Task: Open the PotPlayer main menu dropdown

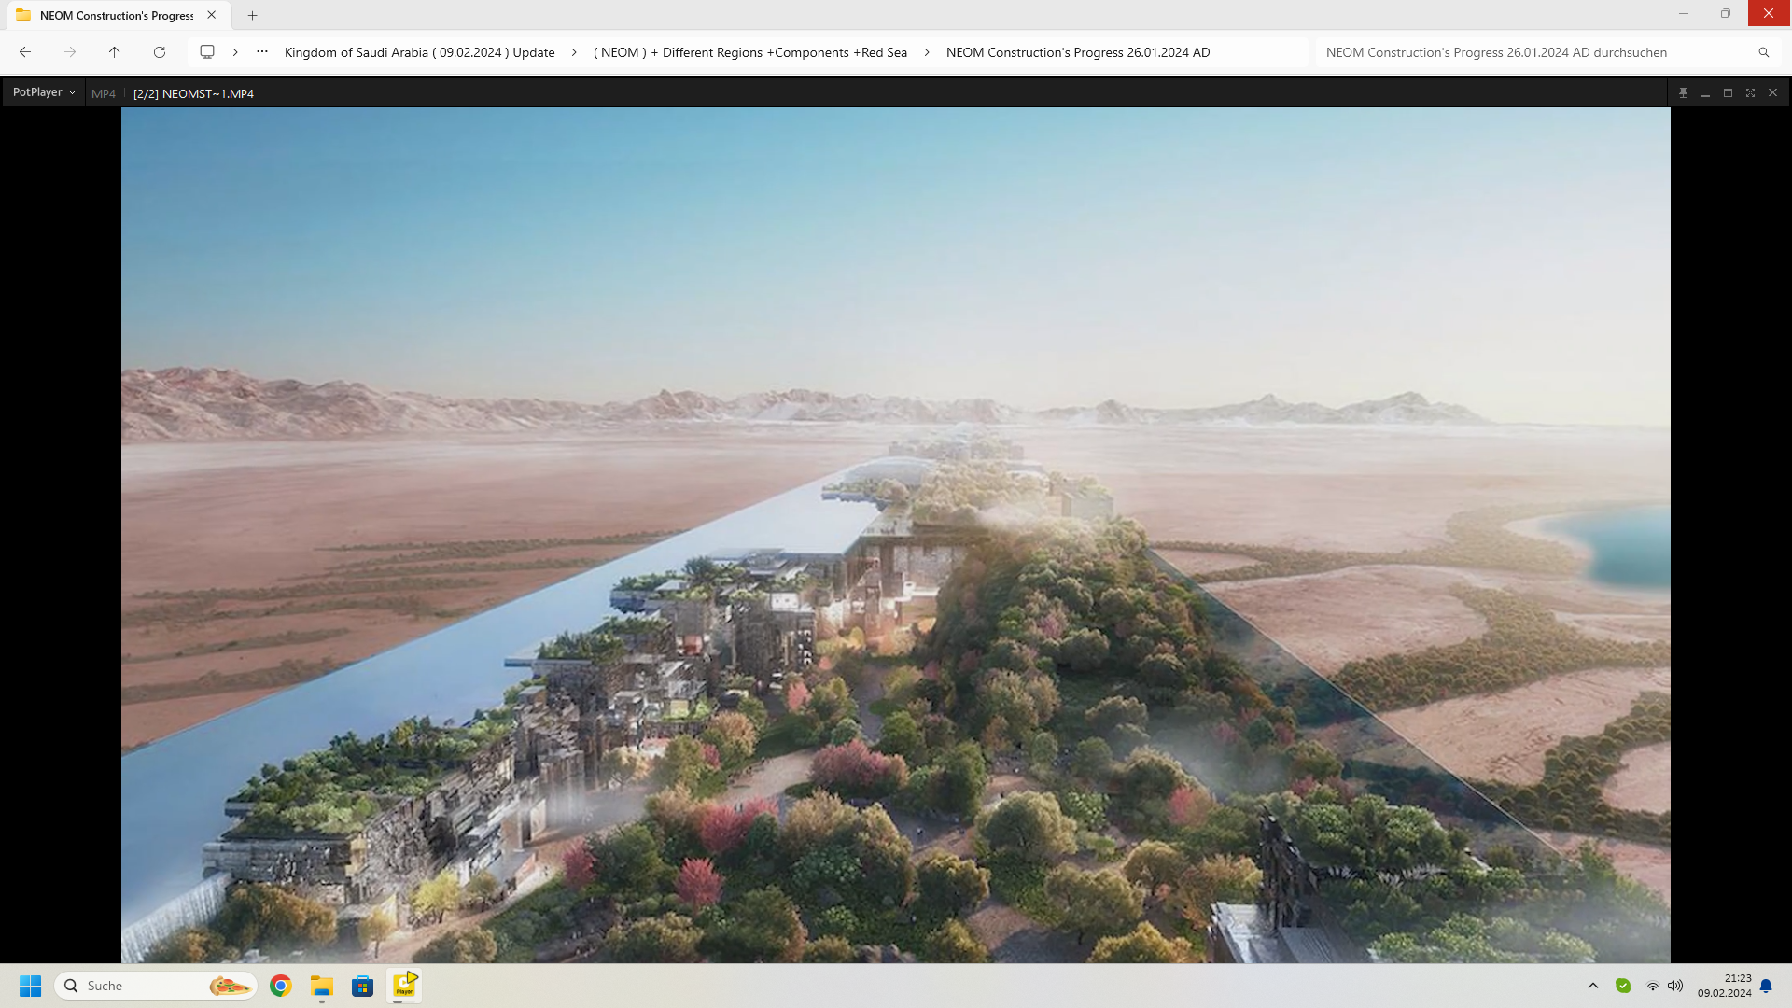Action: (x=44, y=92)
